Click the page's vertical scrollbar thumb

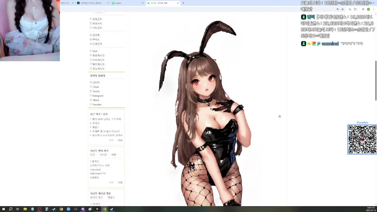tap(376, 81)
